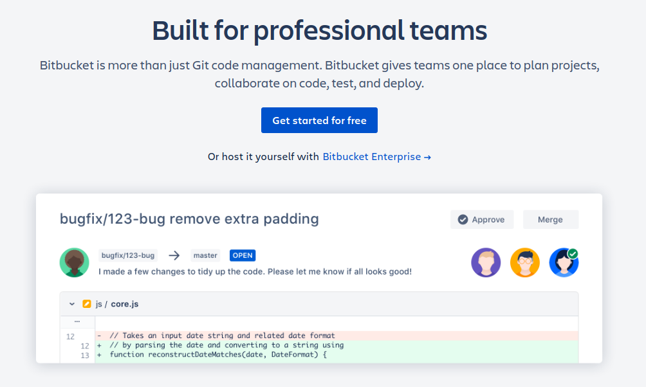Viewport: 646px width, 387px height.
Task: Click the green approved checkmark badge
Action: click(x=573, y=253)
